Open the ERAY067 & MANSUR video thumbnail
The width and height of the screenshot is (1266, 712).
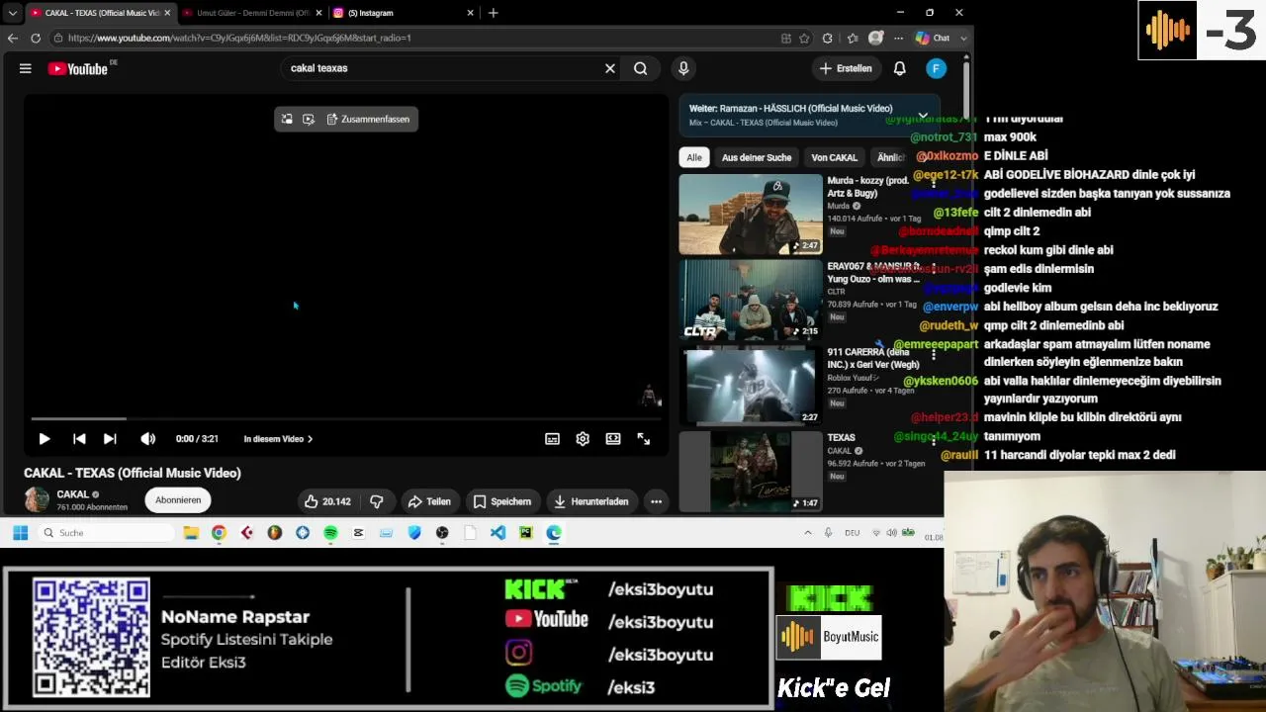coord(751,300)
